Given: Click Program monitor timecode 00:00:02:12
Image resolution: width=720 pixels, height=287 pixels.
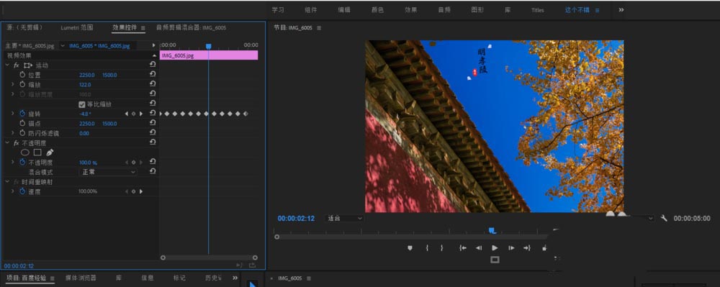Looking at the screenshot, I should [296, 219].
